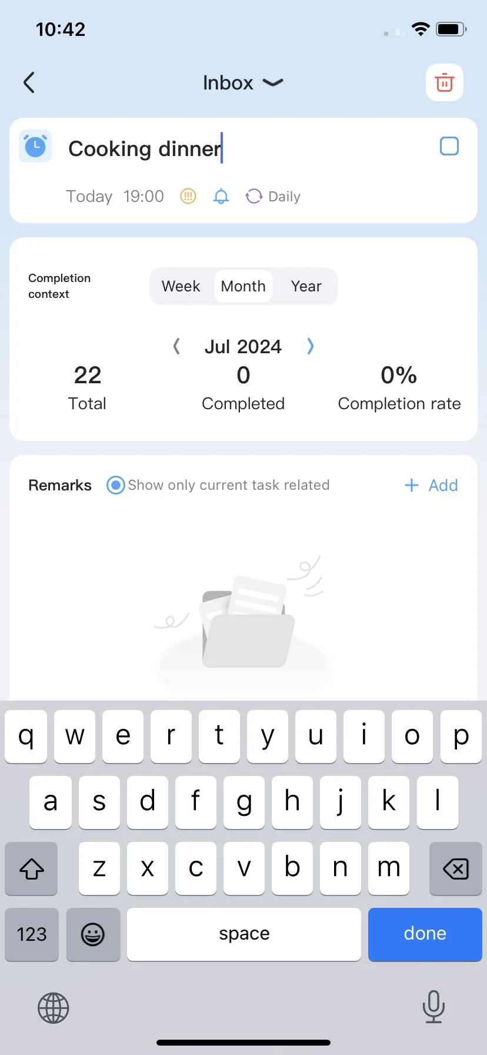Tap the blue alarm clock task icon

[35, 146]
